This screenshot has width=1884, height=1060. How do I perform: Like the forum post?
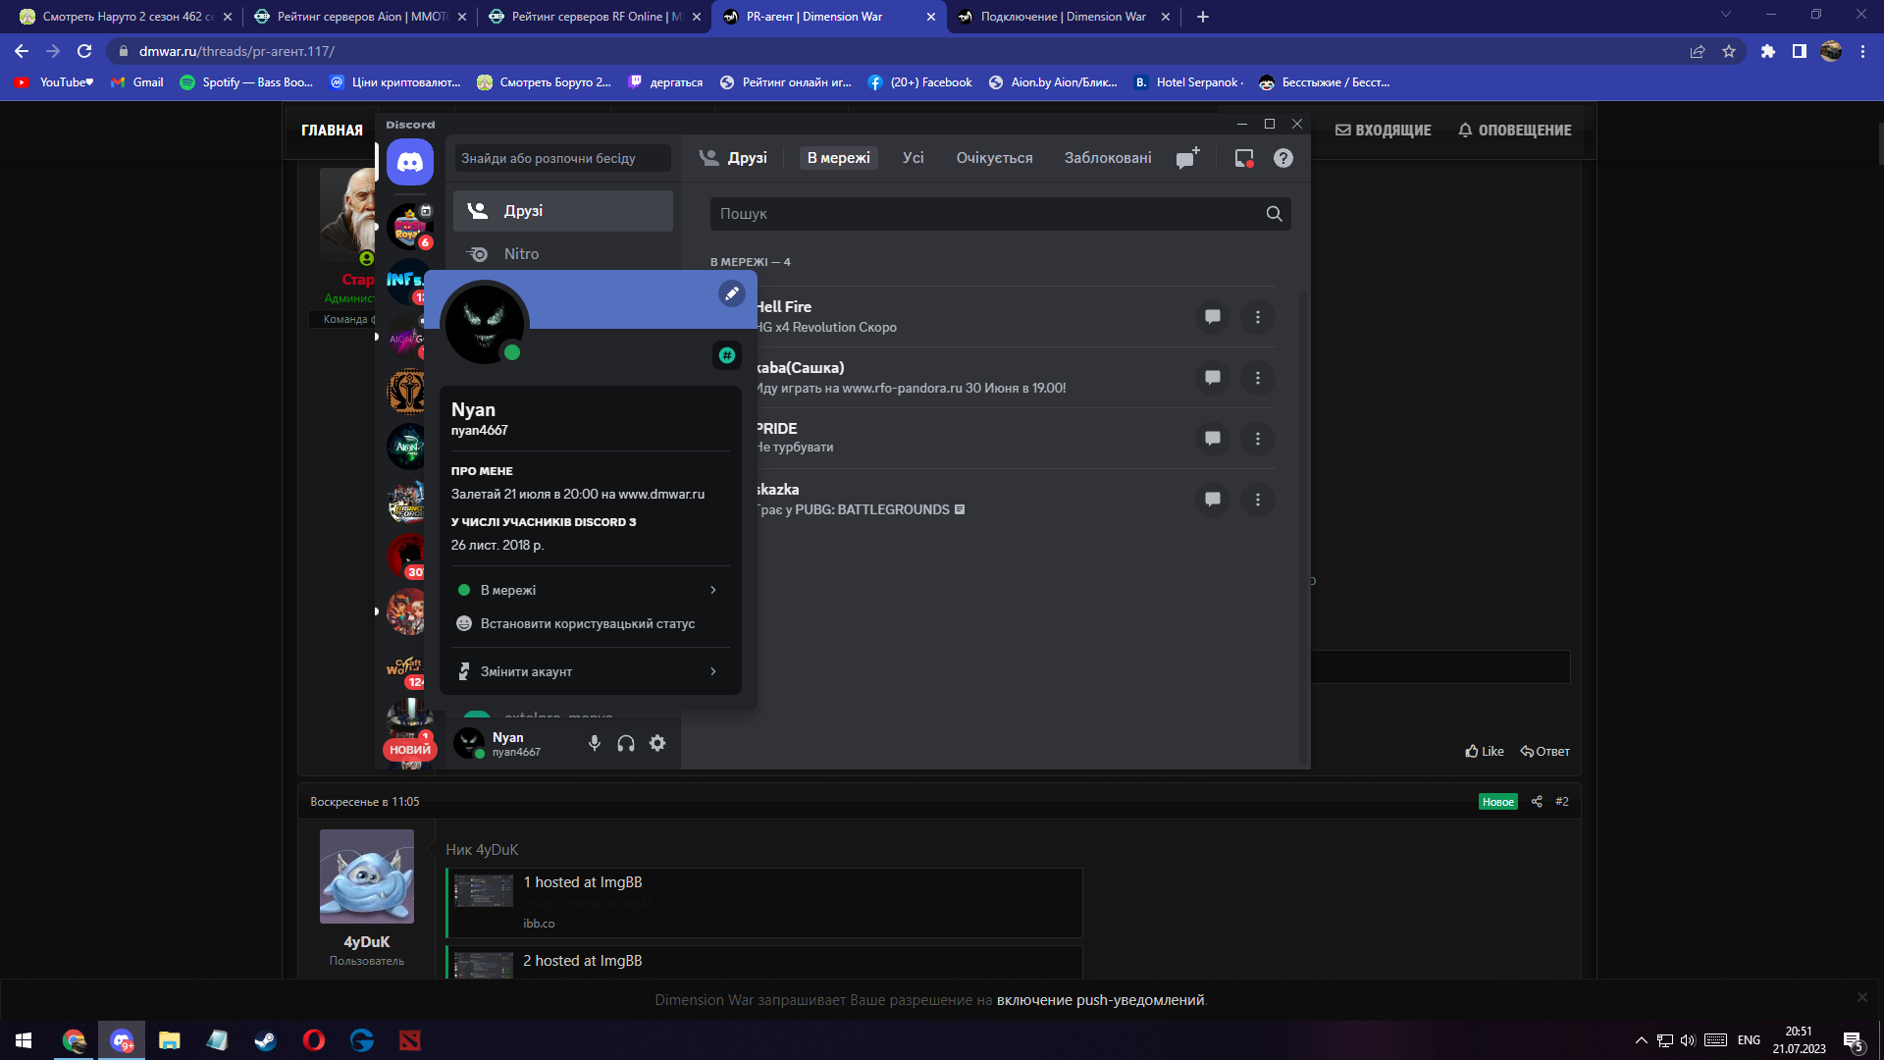click(1485, 752)
